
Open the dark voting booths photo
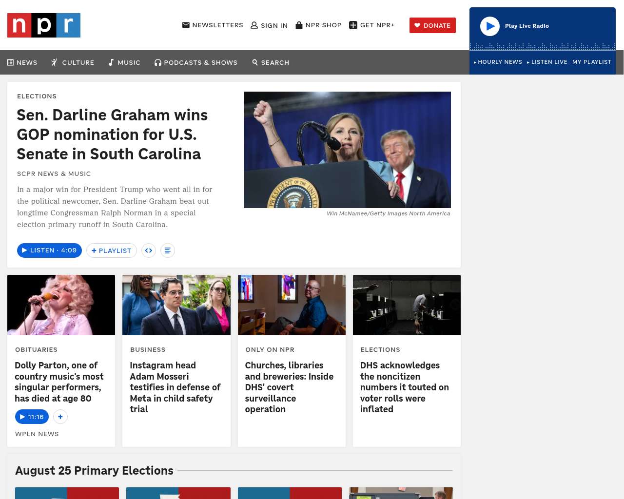point(407,305)
